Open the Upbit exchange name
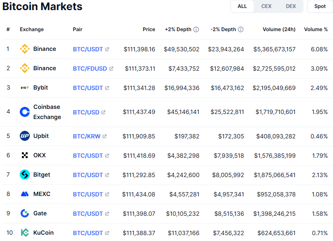Screen dimensions: 333x241 [x=41, y=136]
